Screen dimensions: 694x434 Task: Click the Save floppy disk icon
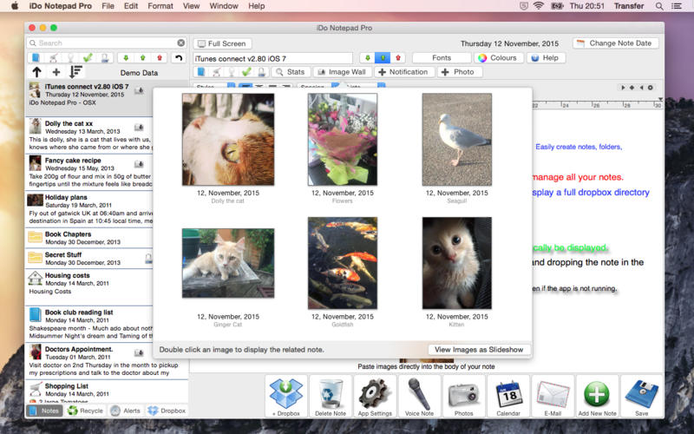coord(641,396)
